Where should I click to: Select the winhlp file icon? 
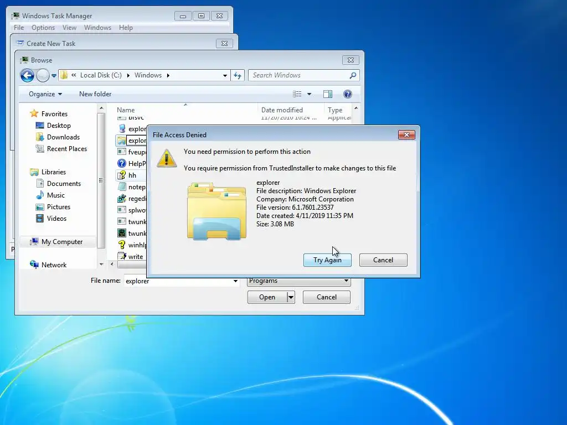(x=122, y=245)
